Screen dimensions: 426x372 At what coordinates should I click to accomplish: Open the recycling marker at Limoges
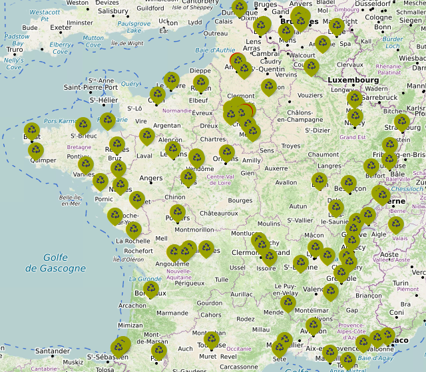pos(206,248)
